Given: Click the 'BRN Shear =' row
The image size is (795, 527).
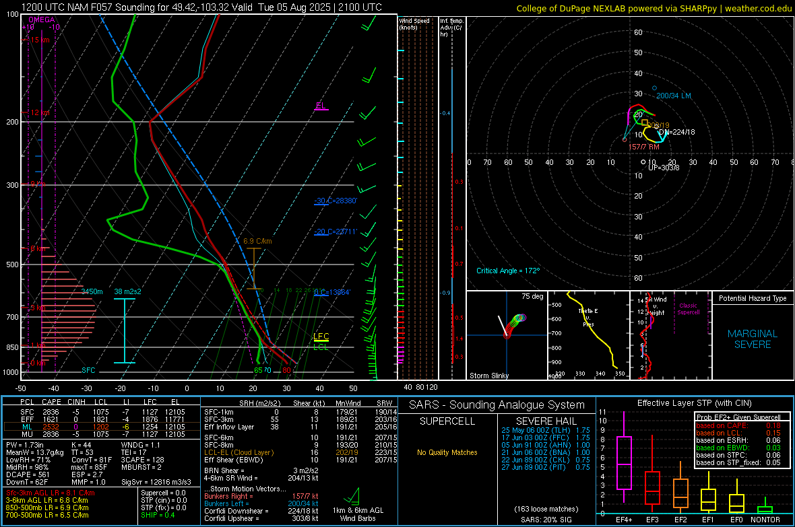Looking at the screenshot, I should (x=261, y=470).
